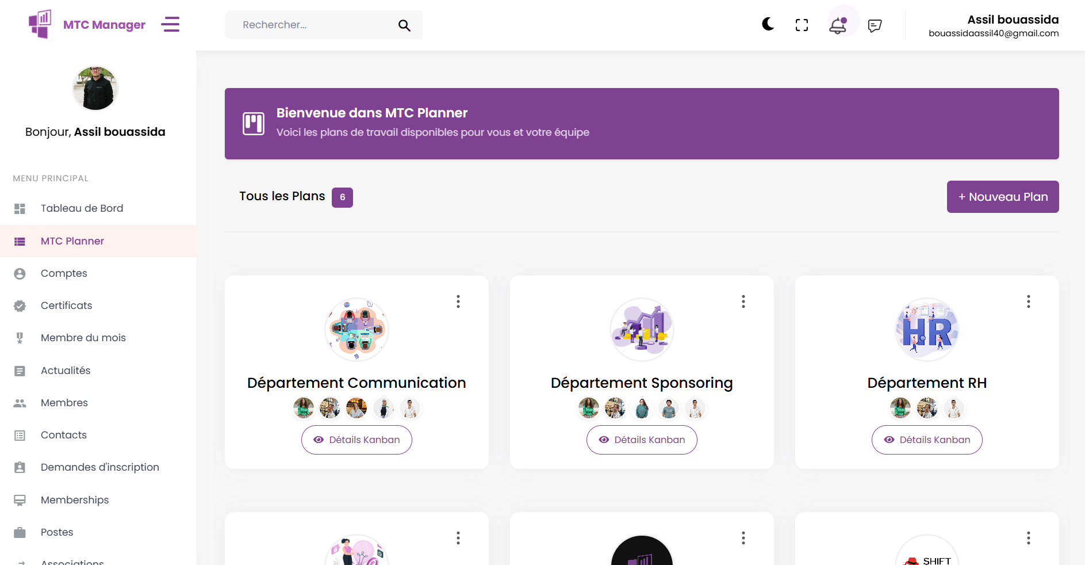Click the MTC Planner list icon
Image resolution: width=1085 pixels, height=565 pixels.
[x=20, y=241]
